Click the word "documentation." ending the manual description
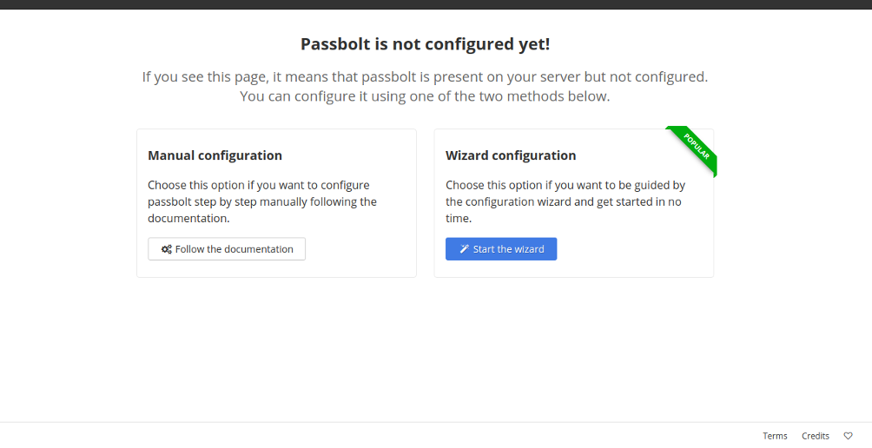Screen dimensions: 872x448 [188, 219]
